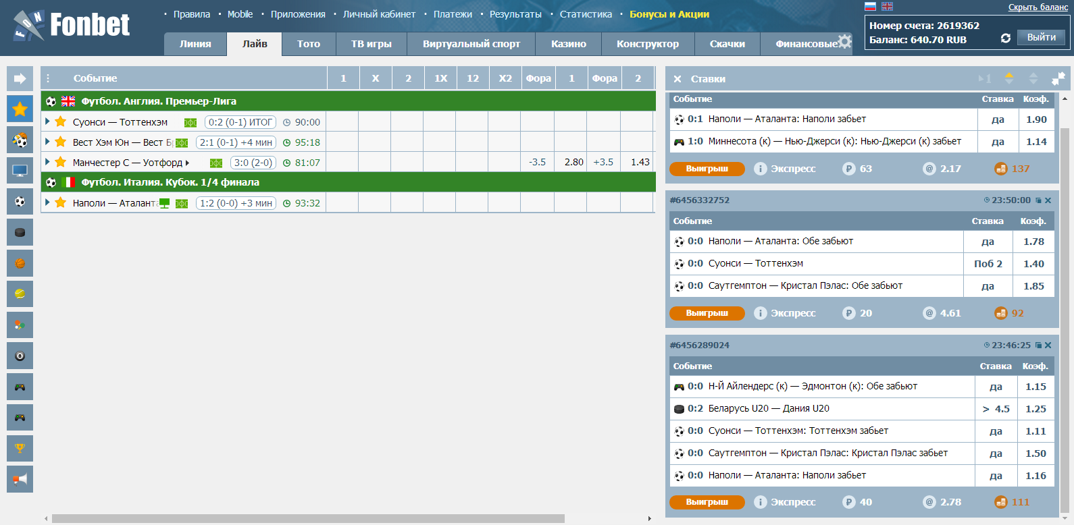This screenshot has height=525, width=1074.
Task: Collapse the Футбол. Италия. Кубок group
Action: 349,182
